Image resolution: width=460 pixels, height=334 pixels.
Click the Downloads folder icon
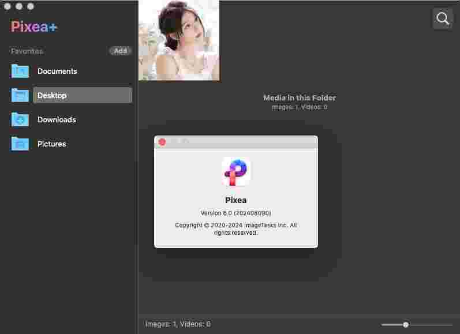point(20,119)
